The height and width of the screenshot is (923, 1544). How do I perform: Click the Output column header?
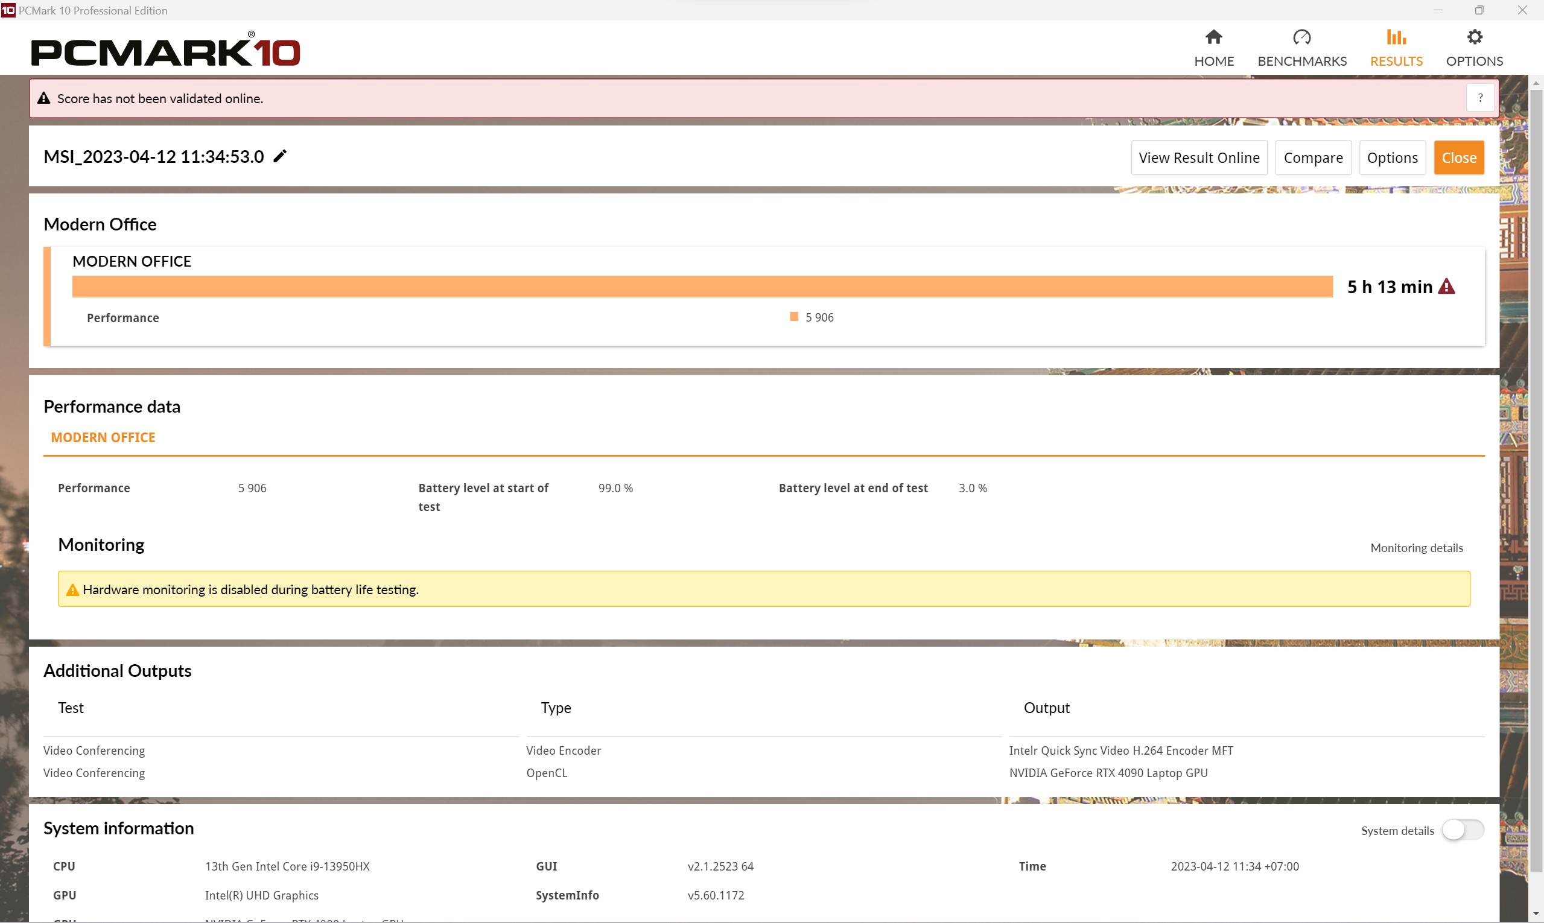1046,708
